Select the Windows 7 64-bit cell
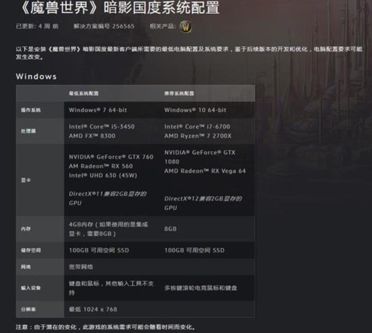372x333 pixels. pyautogui.click(x=98, y=110)
